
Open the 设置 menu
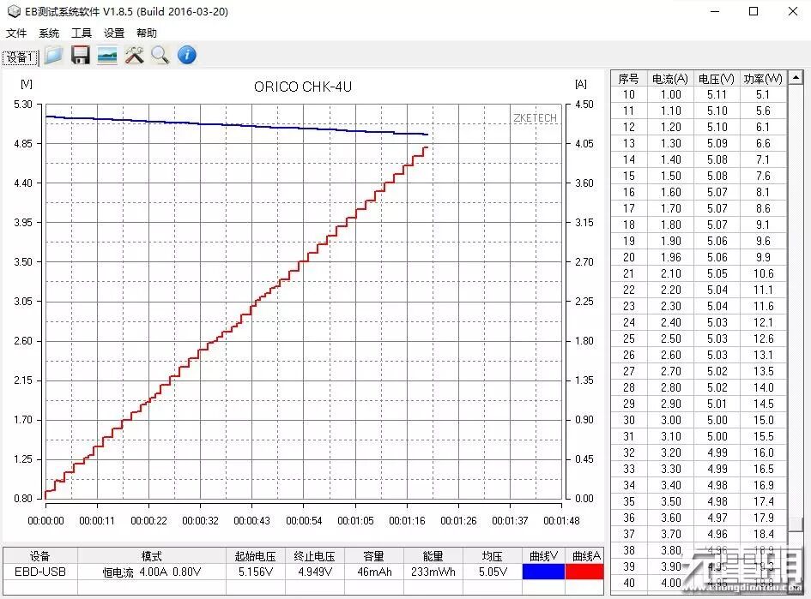pyautogui.click(x=114, y=33)
